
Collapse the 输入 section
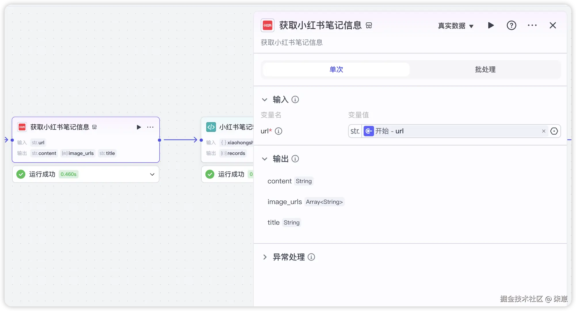265,100
